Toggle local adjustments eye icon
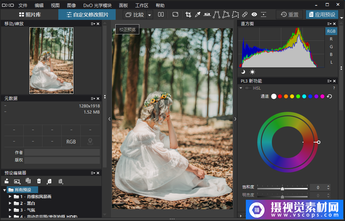 click(254, 14)
